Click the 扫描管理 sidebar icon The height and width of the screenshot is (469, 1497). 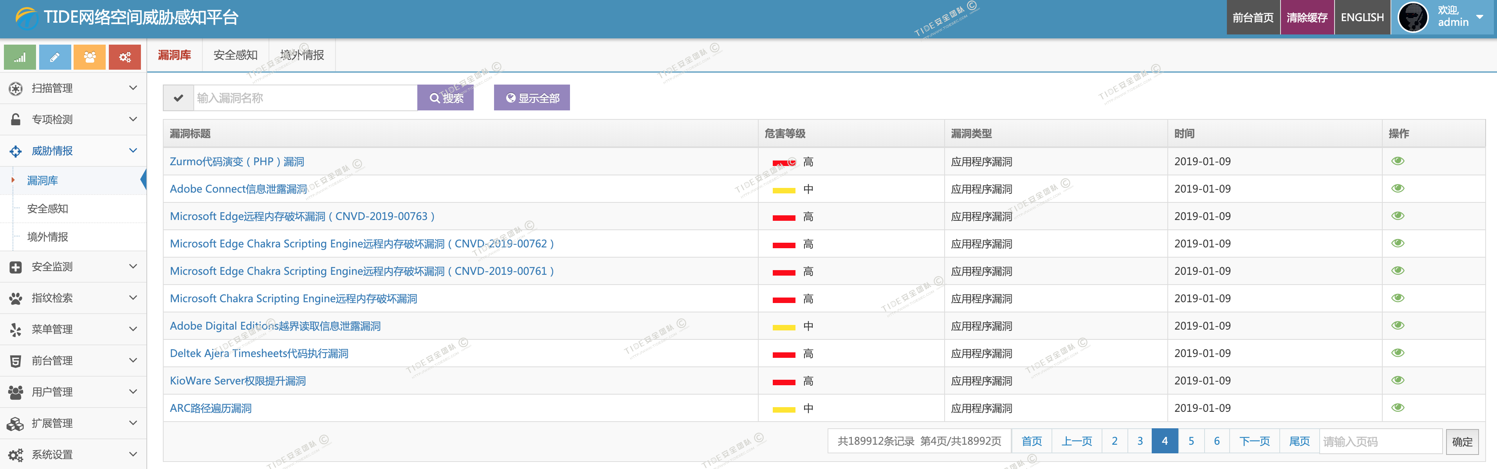click(16, 88)
